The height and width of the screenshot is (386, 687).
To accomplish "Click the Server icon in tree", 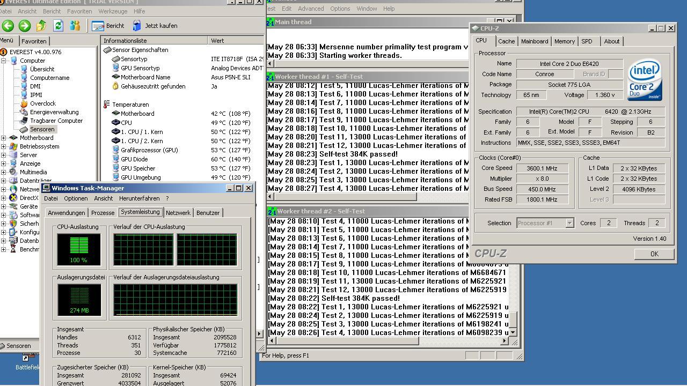I will click(x=13, y=155).
